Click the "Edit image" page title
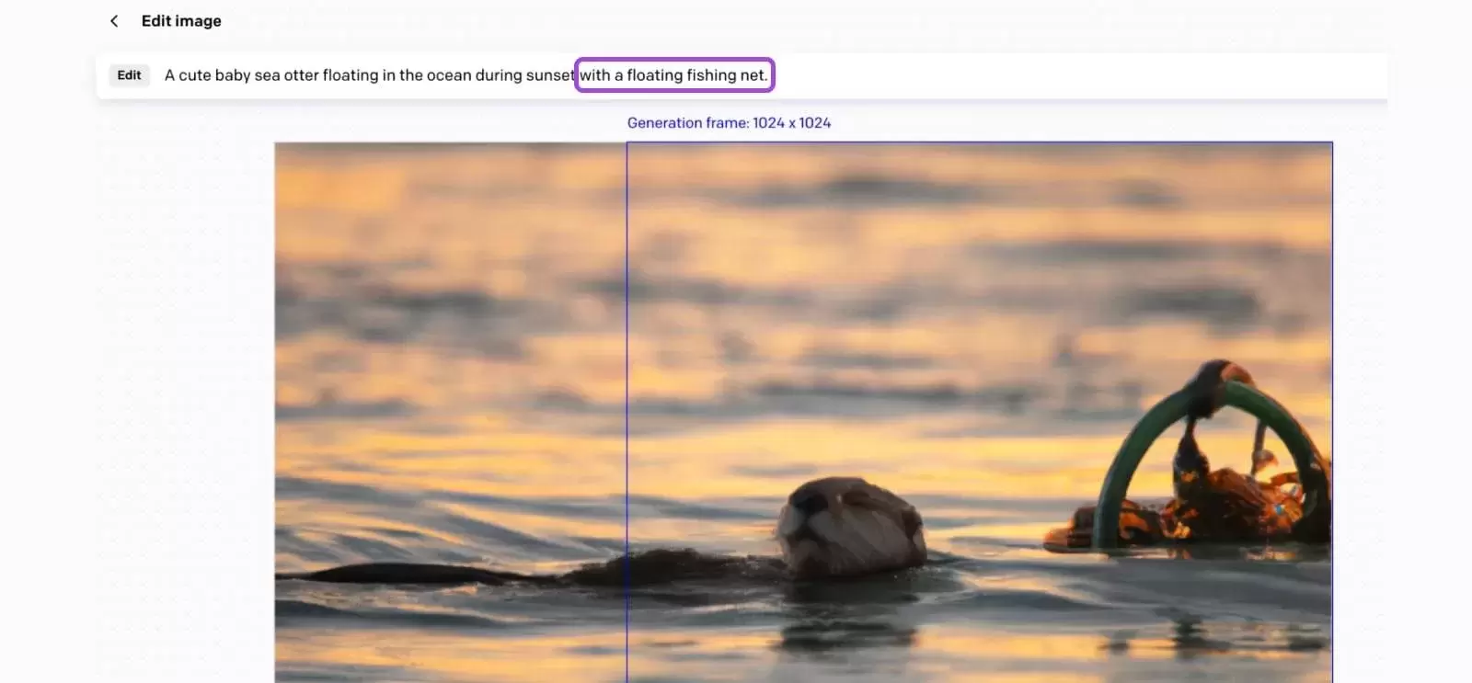Screen dimensions: 1472x683 coord(181,21)
